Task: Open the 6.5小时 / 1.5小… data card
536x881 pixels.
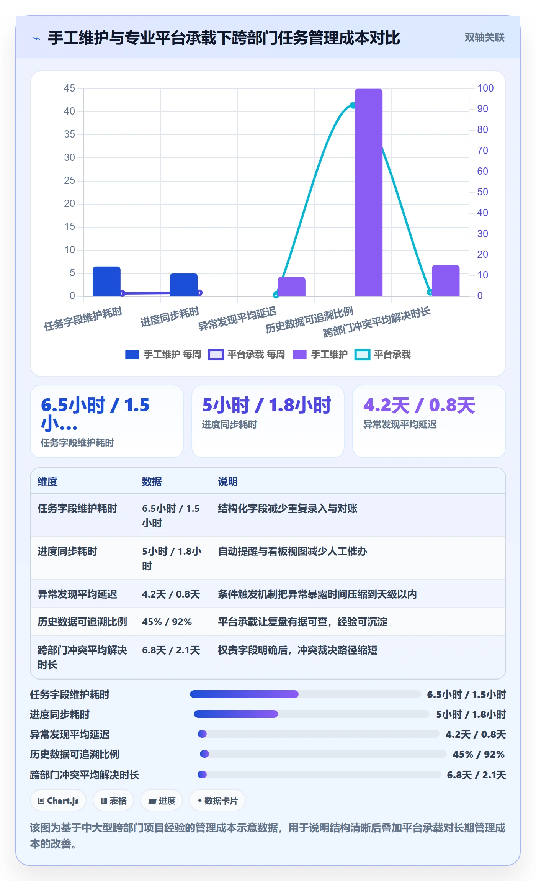Action: (107, 421)
